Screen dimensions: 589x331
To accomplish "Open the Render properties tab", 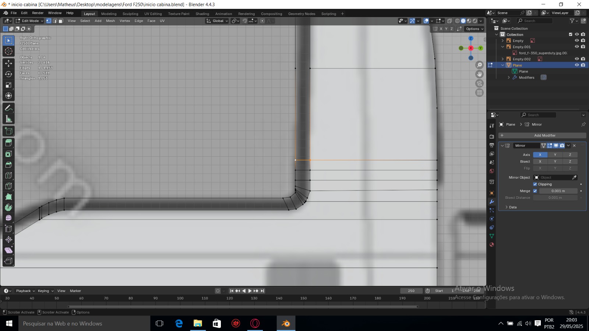I will click(x=491, y=136).
